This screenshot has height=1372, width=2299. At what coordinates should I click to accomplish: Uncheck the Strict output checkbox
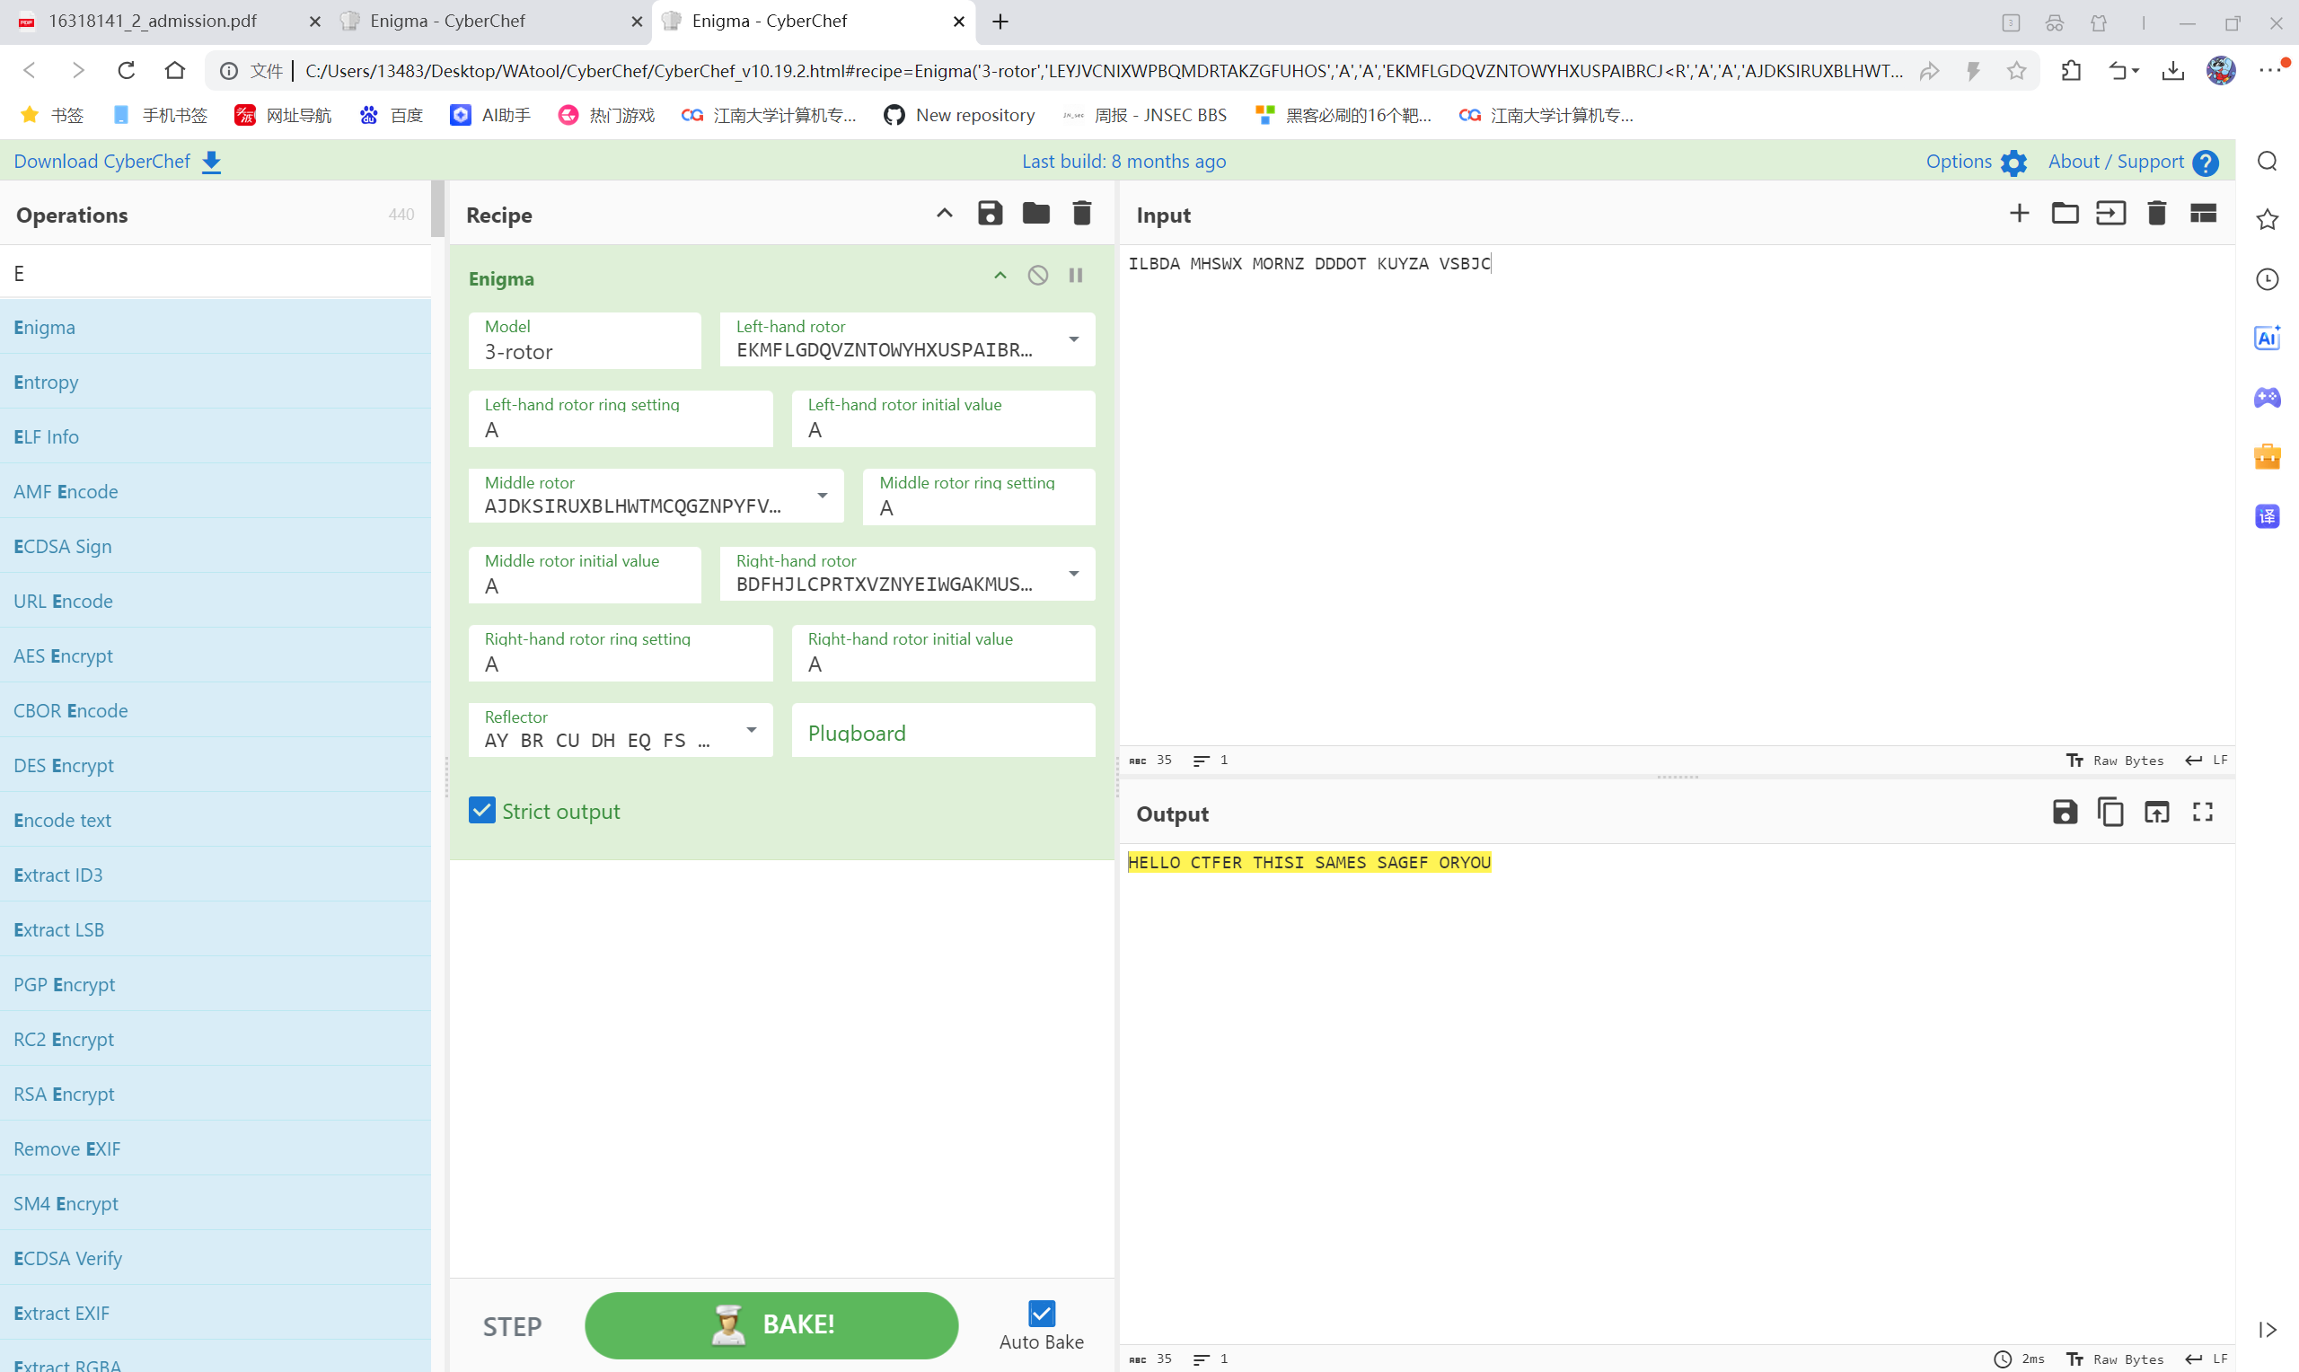(x=481, y=810)
